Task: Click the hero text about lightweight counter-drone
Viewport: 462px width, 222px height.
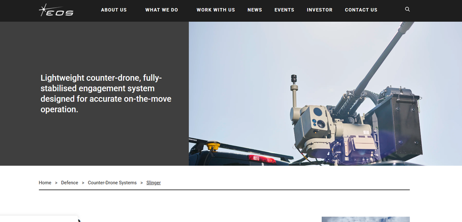Action: coord(106,93)
